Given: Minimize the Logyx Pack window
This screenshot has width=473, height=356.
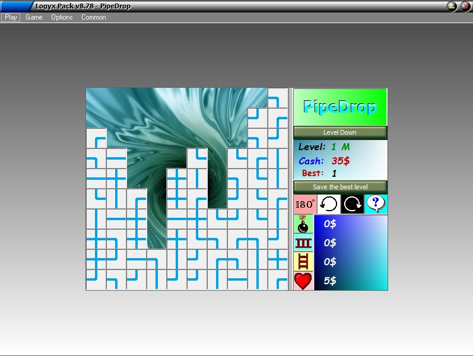Looking at the screenshot, I should (x=452, y=6).
